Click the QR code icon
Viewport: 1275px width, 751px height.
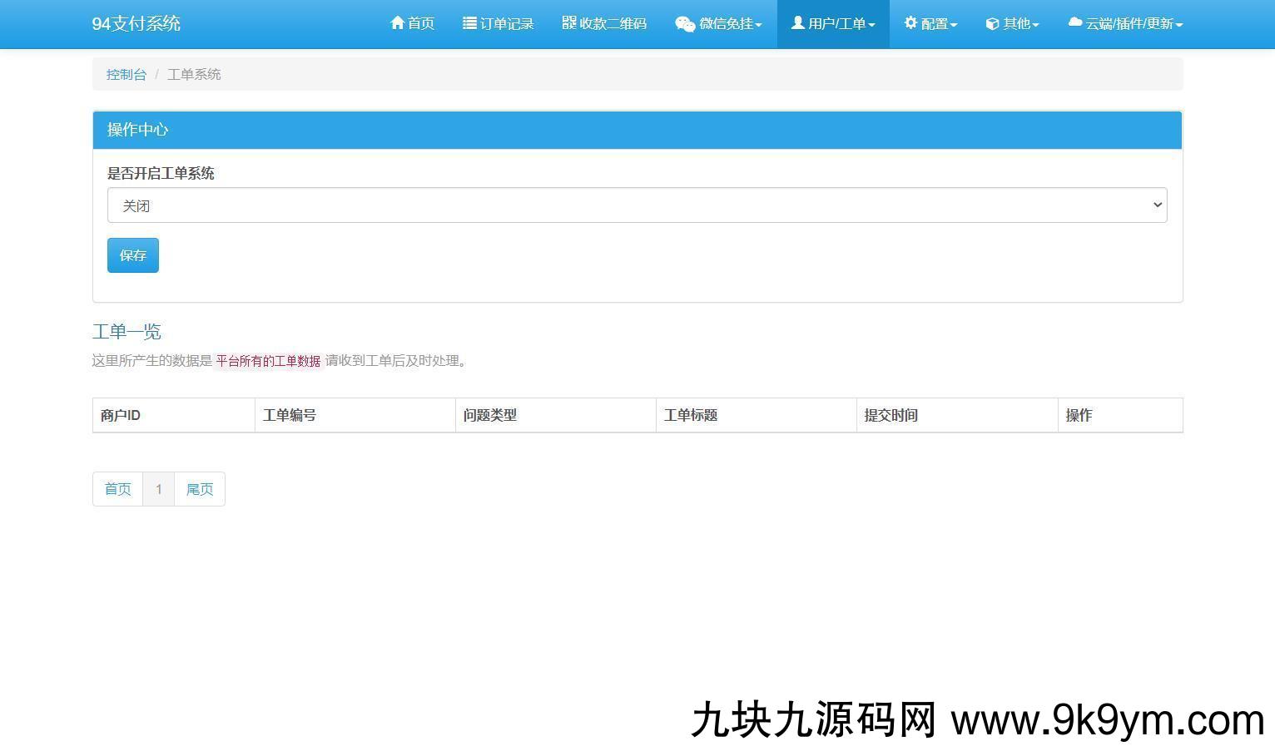tap(569, 22)
